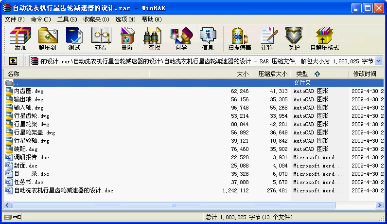
Task: Select file 输入轴.dwg
Action: click(29, 108)
